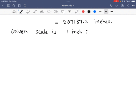Open the more options ellipsis menu
This screenshot has width=136, height=102.
pos(133,6)
